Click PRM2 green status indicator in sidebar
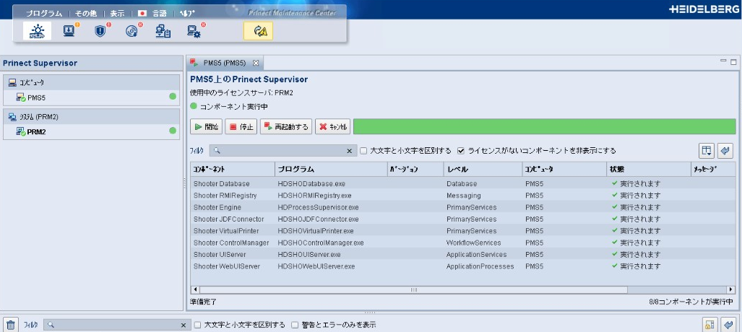Image resolution: width=742 pixels, height=332 pixels. pos(173,131)
